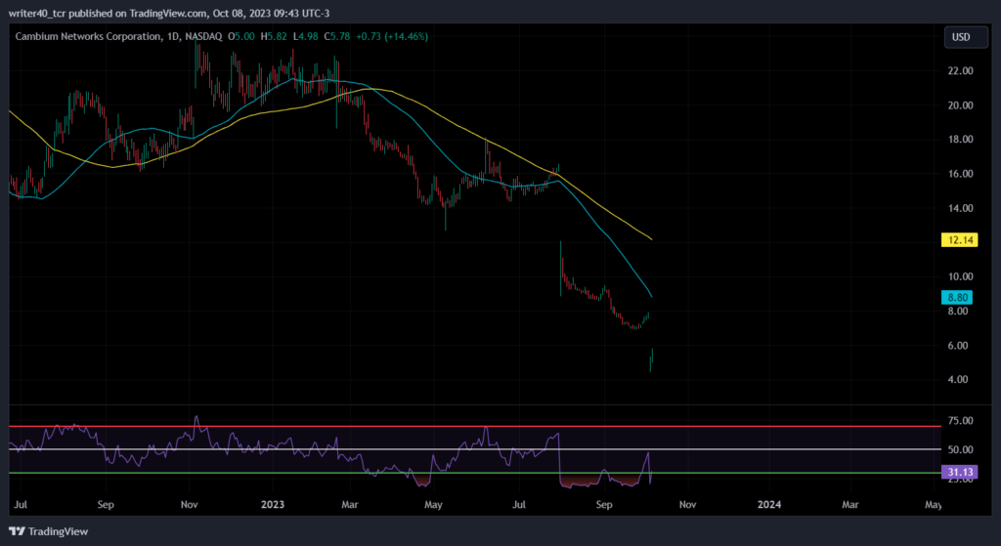
Task: Click the H5.82 high price value
Action: (x=274, y=36)
